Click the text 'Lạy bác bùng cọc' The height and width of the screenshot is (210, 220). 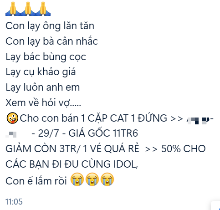click(x=46, y=57)
